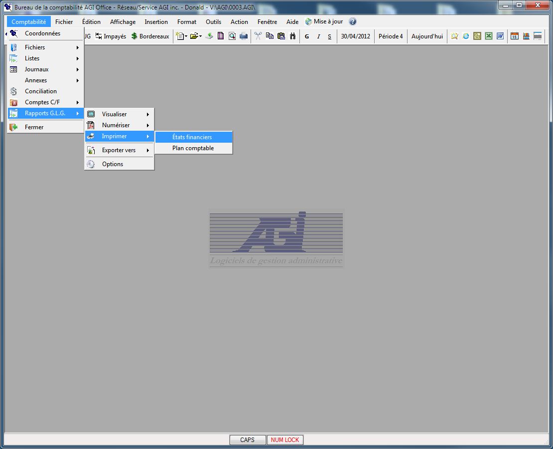Open the Insertion menu
This screenshot has height=449, width=553.
click(x=156, y=21)
